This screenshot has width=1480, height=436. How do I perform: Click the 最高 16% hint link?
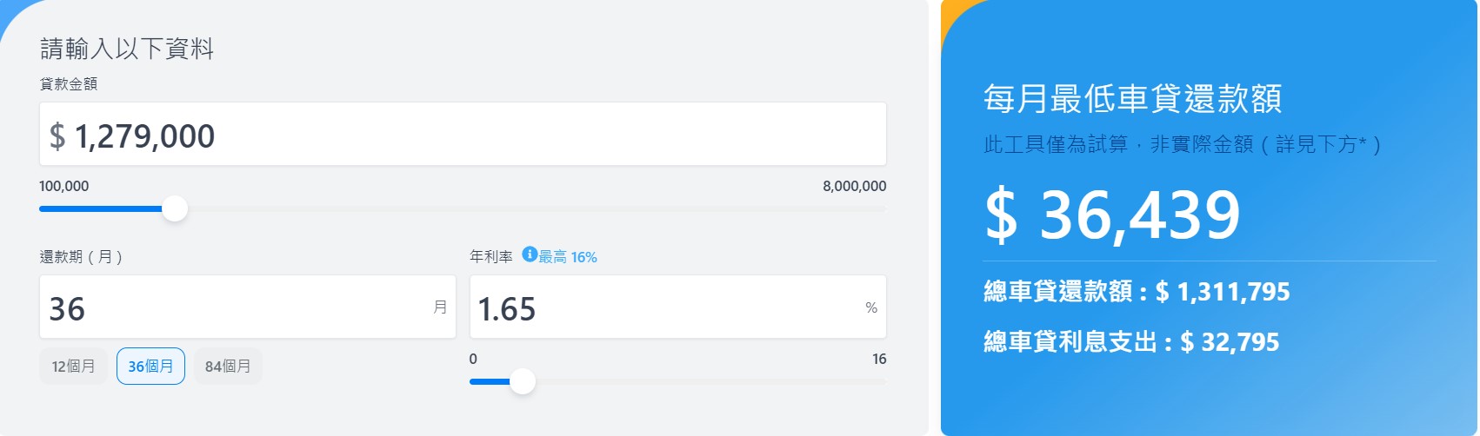(568, 257)
